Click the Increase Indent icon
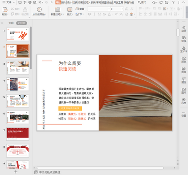 coord(159,9)
